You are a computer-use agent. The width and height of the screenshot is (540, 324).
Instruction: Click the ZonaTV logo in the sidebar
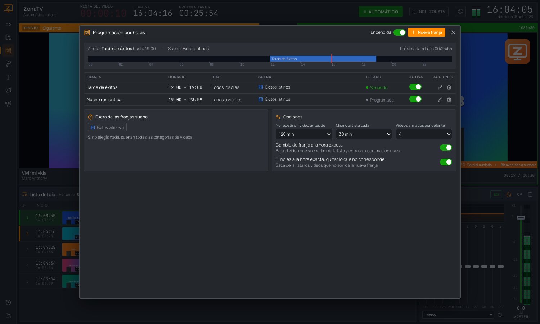[x=8, y=8]
